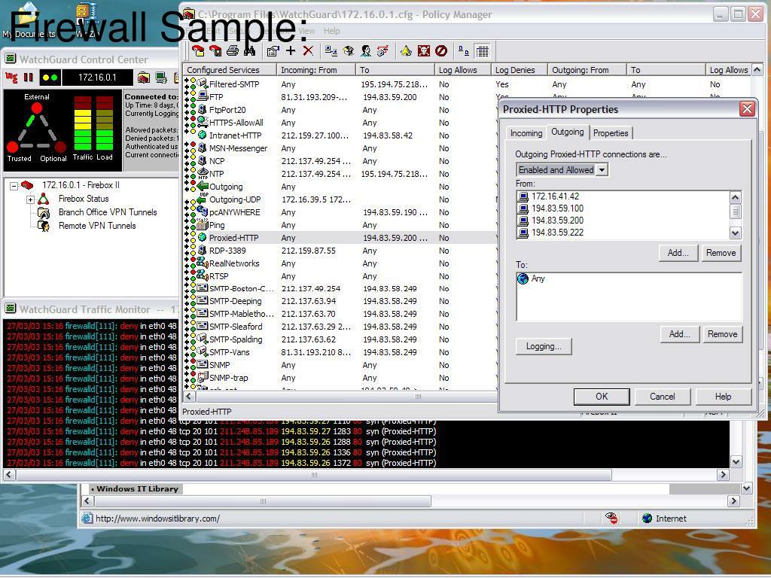Select Remote VPN Tunnels item
The height and width of the screenshot is (578, 771).
tap(97, 226)
